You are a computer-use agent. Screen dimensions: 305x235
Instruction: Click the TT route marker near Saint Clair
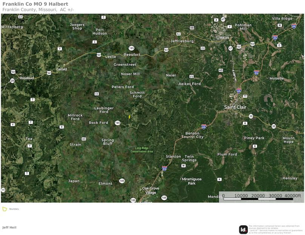point(245,96)
